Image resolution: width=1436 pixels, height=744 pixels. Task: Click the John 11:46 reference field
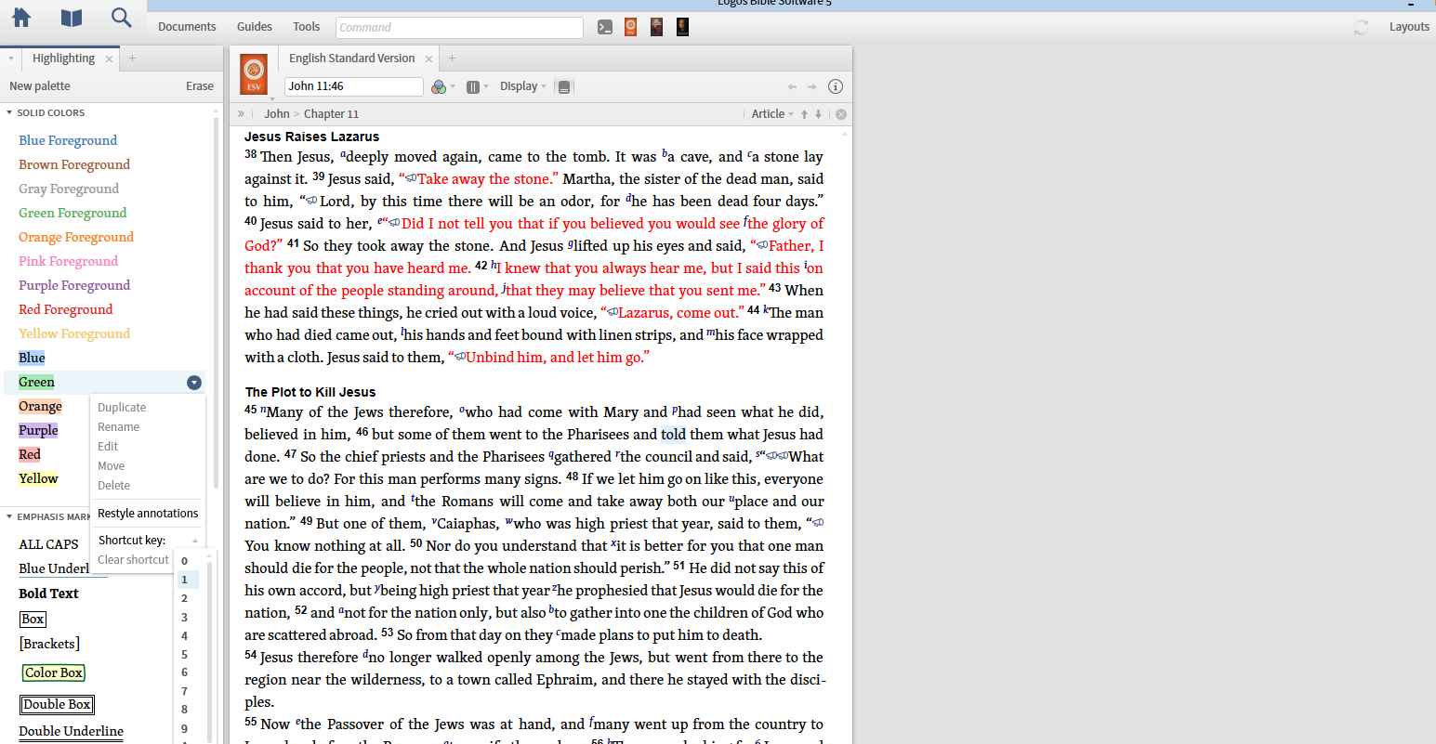pos(353,86)
